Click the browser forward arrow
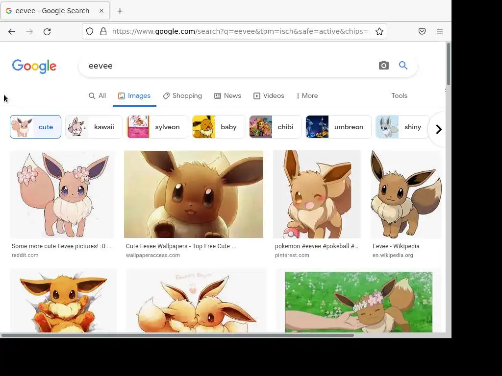The image size is (502, 376). click(x=29, y=31)
